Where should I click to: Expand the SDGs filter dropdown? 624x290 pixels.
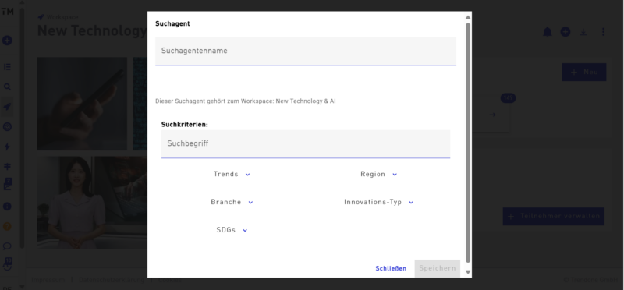[x=232, y=230]
